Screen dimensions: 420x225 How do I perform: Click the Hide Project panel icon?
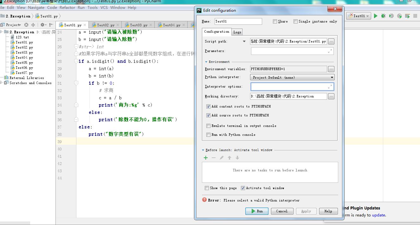pyautogui.click(x=51, y=25)
